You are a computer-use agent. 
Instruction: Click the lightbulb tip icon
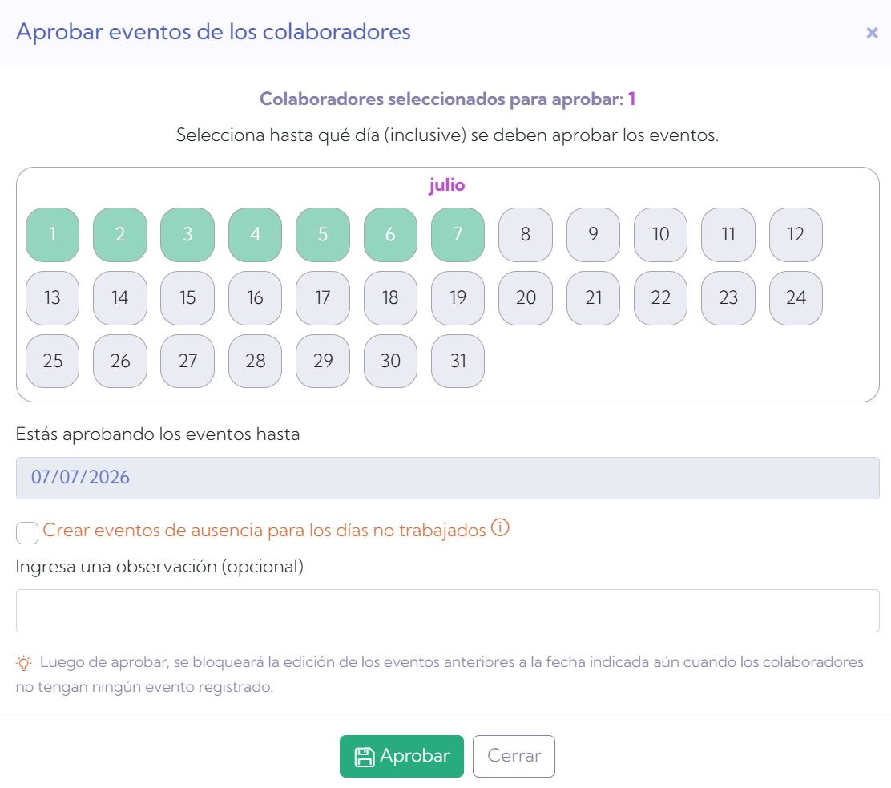(x=24, y=663)
